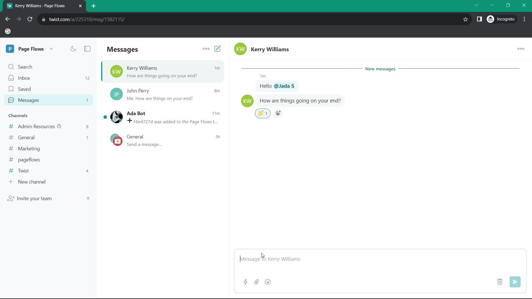Open Ada Bot conversation
Viewport: 532px width, 299px height.
[163, 117]
